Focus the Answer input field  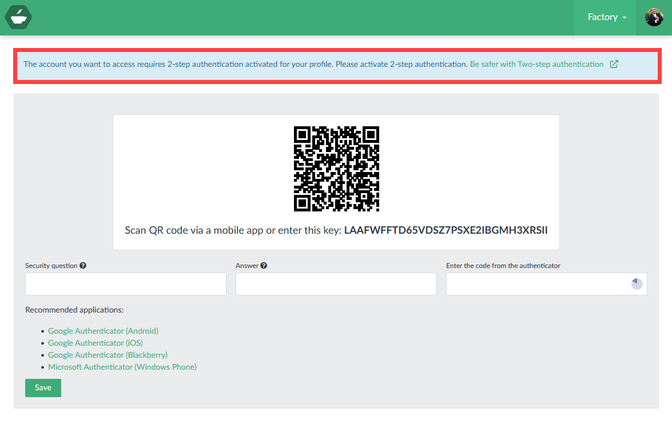tap(336, 284)
